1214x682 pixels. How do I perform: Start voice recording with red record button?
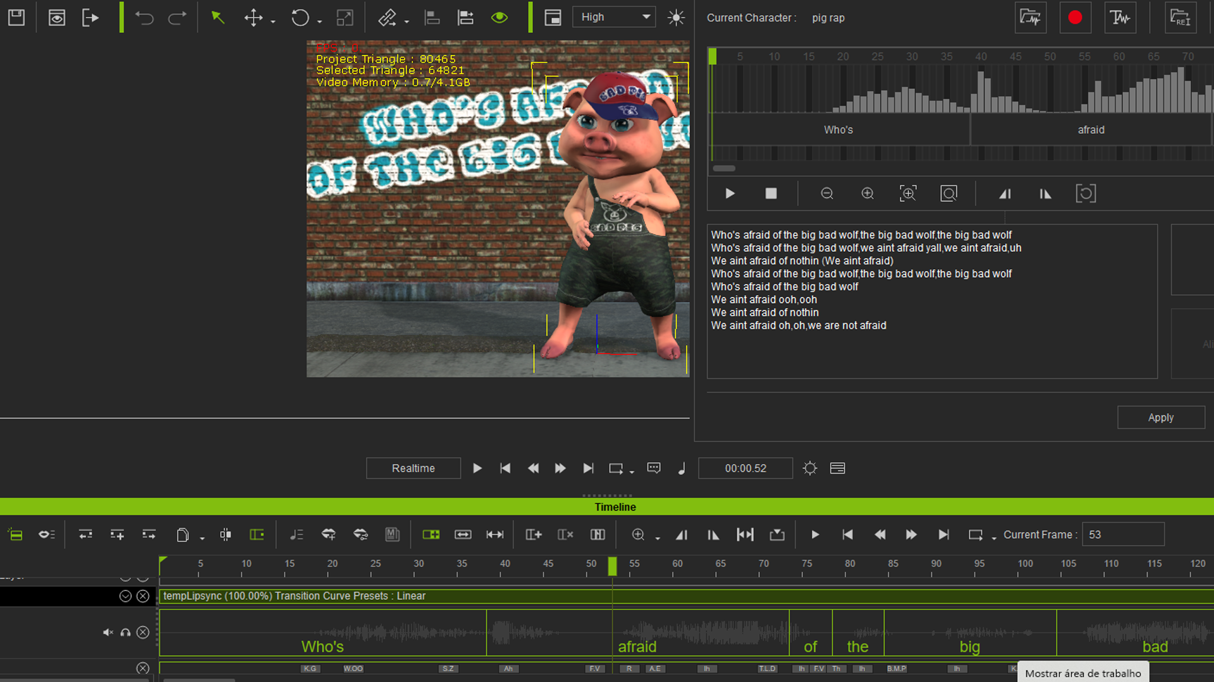click(x=1075, y=17)
